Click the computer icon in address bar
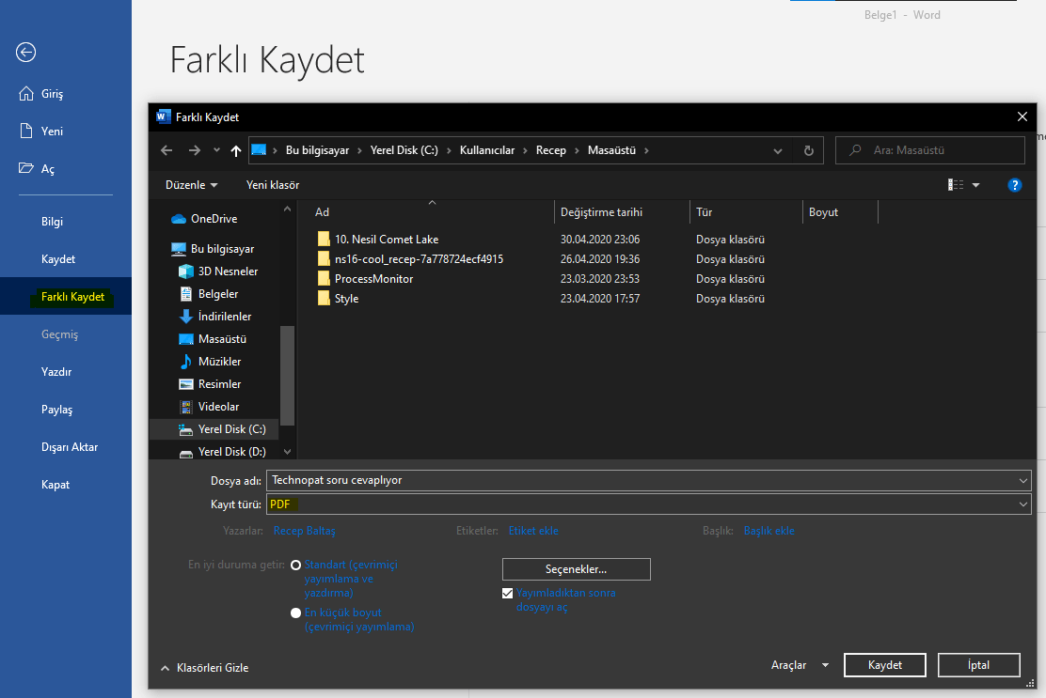Image resolution: width=1046 pixels, height=698 pixels. (259, 150)
